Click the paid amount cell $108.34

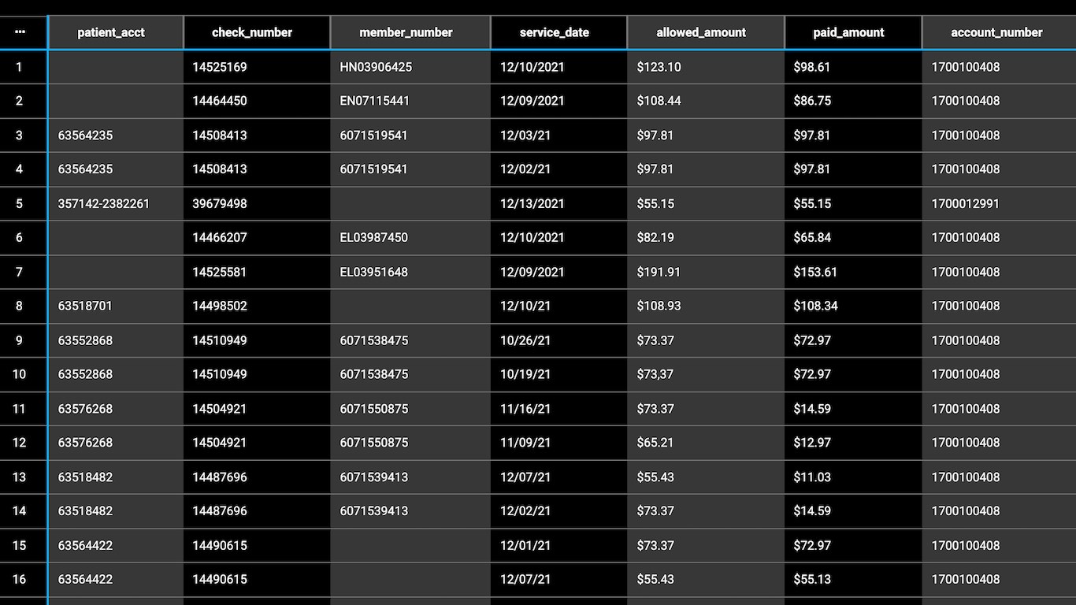[816, 306]
